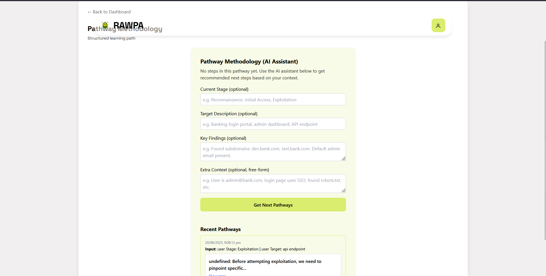Select the 'Input: user Stage: Exploitation' line

[x=255, y=249]
